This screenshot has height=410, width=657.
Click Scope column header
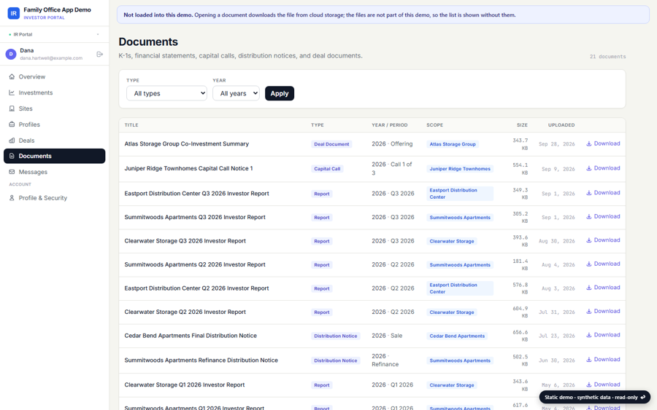434,125
